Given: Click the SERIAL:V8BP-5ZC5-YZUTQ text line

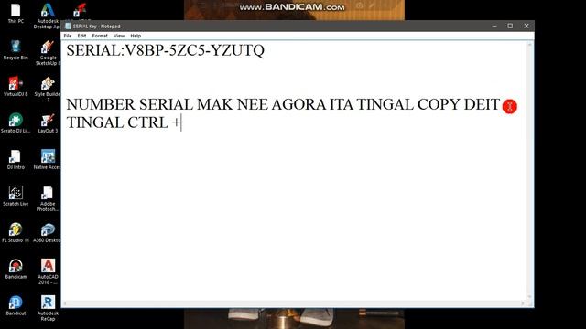Looking at the screenshot, I should coord(165,50).
